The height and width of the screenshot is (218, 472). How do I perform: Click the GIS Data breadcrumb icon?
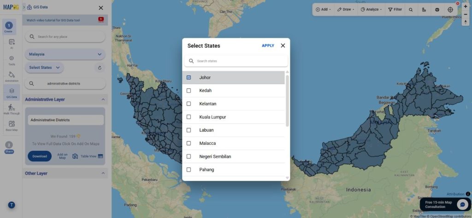point(29,7)
